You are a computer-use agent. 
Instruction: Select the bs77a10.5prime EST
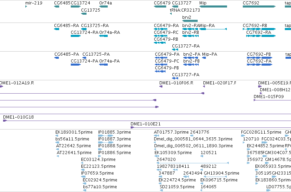(85, 190)
